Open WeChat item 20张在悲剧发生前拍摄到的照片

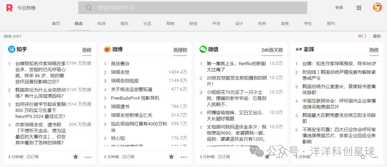(237, 81)
